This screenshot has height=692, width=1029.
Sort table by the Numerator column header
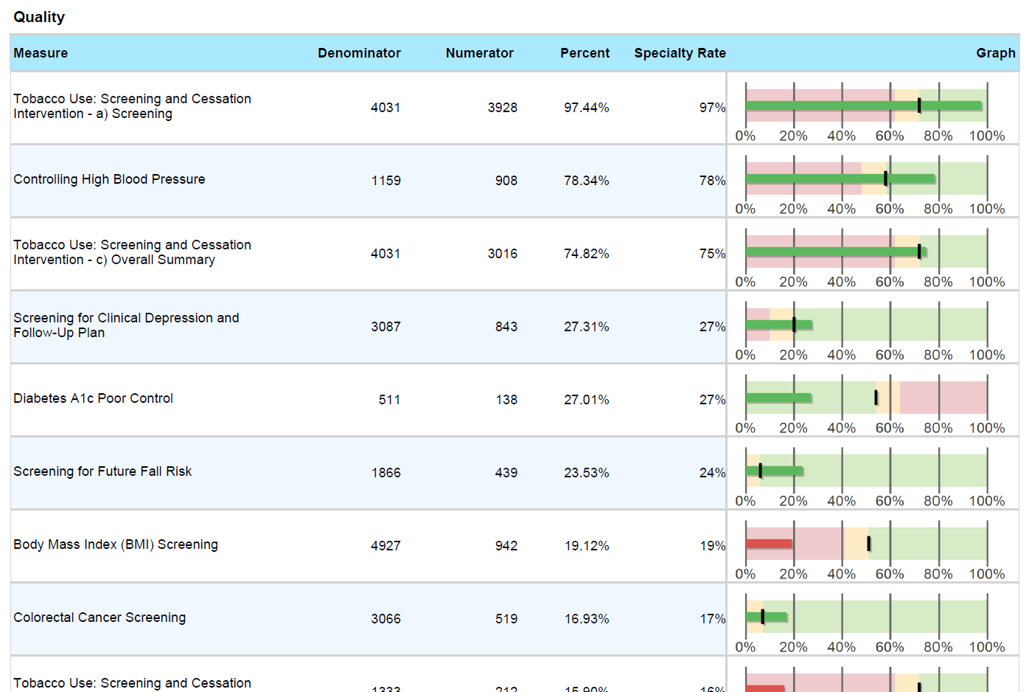[479, 53]
